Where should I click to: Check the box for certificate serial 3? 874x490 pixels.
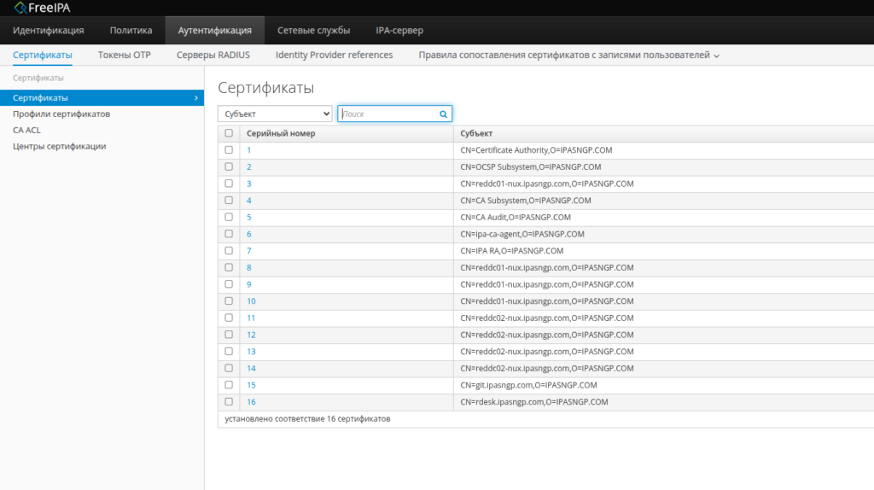[x=229, y=184]
